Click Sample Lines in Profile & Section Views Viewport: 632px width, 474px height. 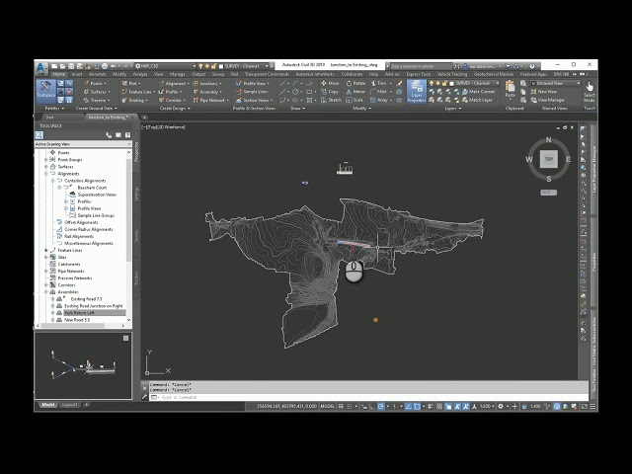click(252, 92)
